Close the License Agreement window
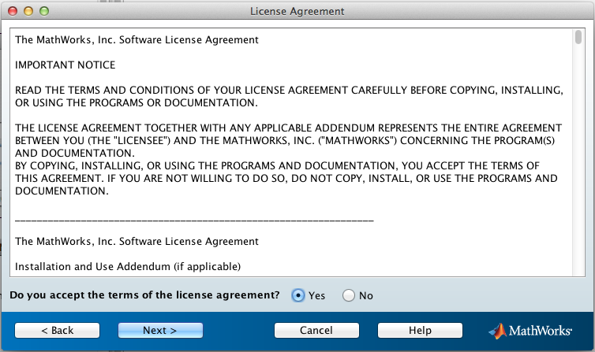This screenshot has height=352, width=595. pyautogui.click(x=13, y=11)
